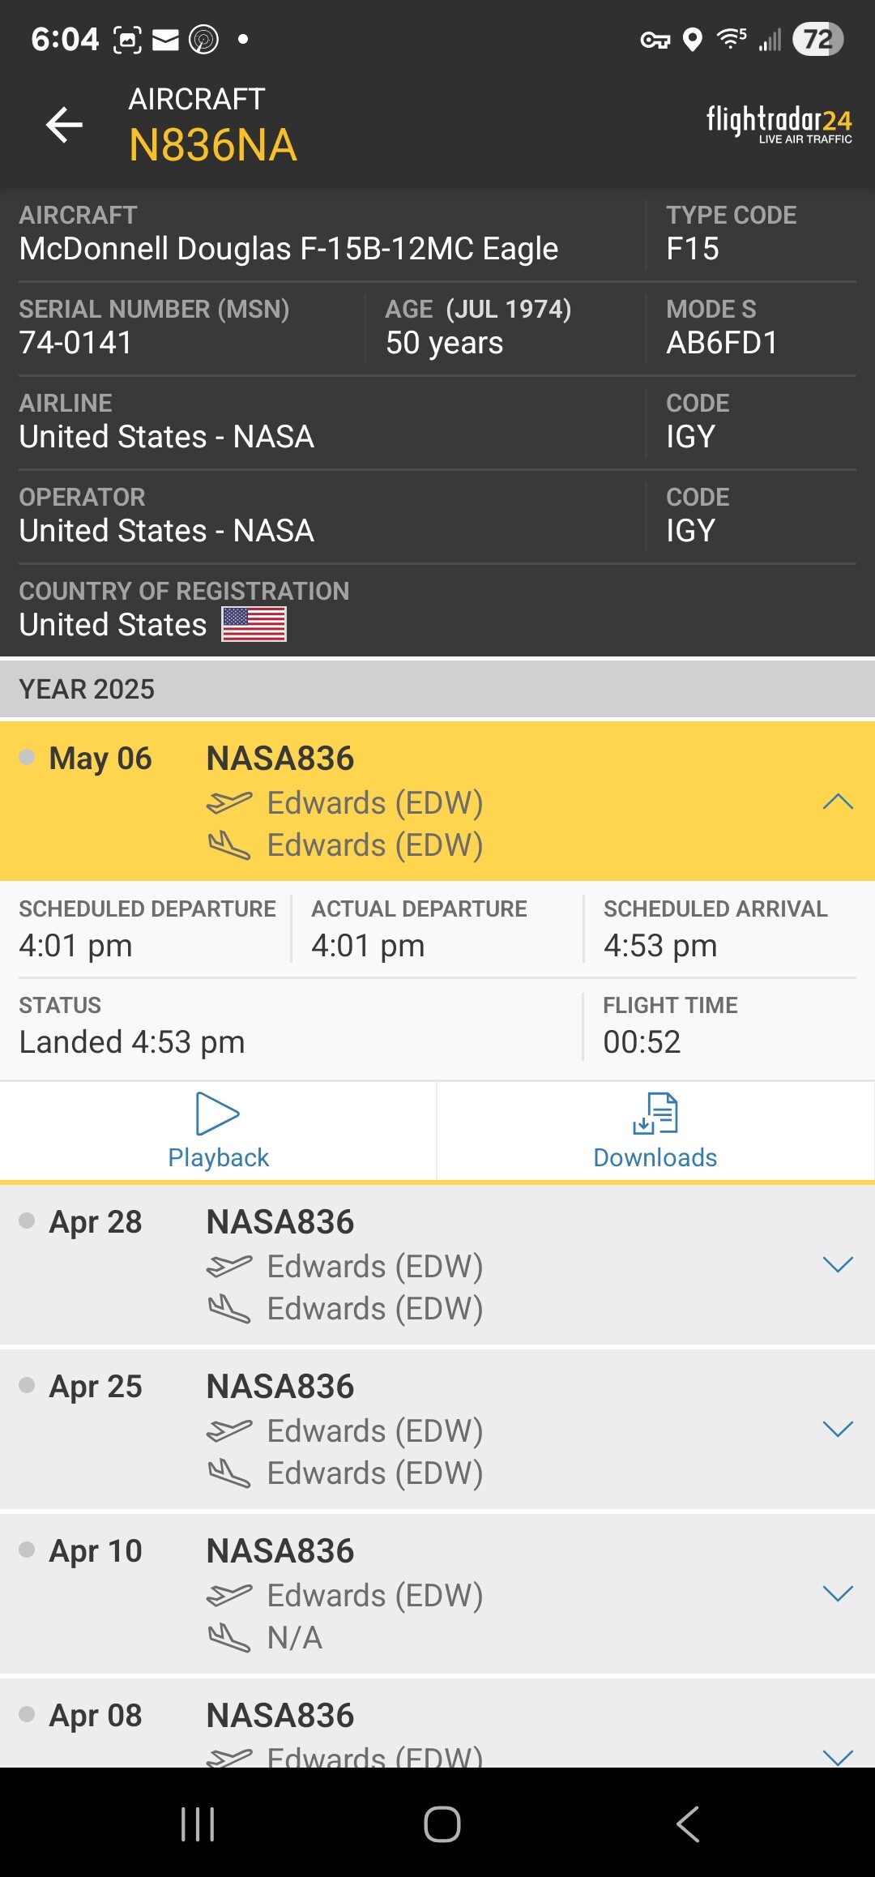Image resolution: width=875 pixels, height=1877 pixels.
Task: Expand the Apr 28 flight entry
Action: [838, 1264]
